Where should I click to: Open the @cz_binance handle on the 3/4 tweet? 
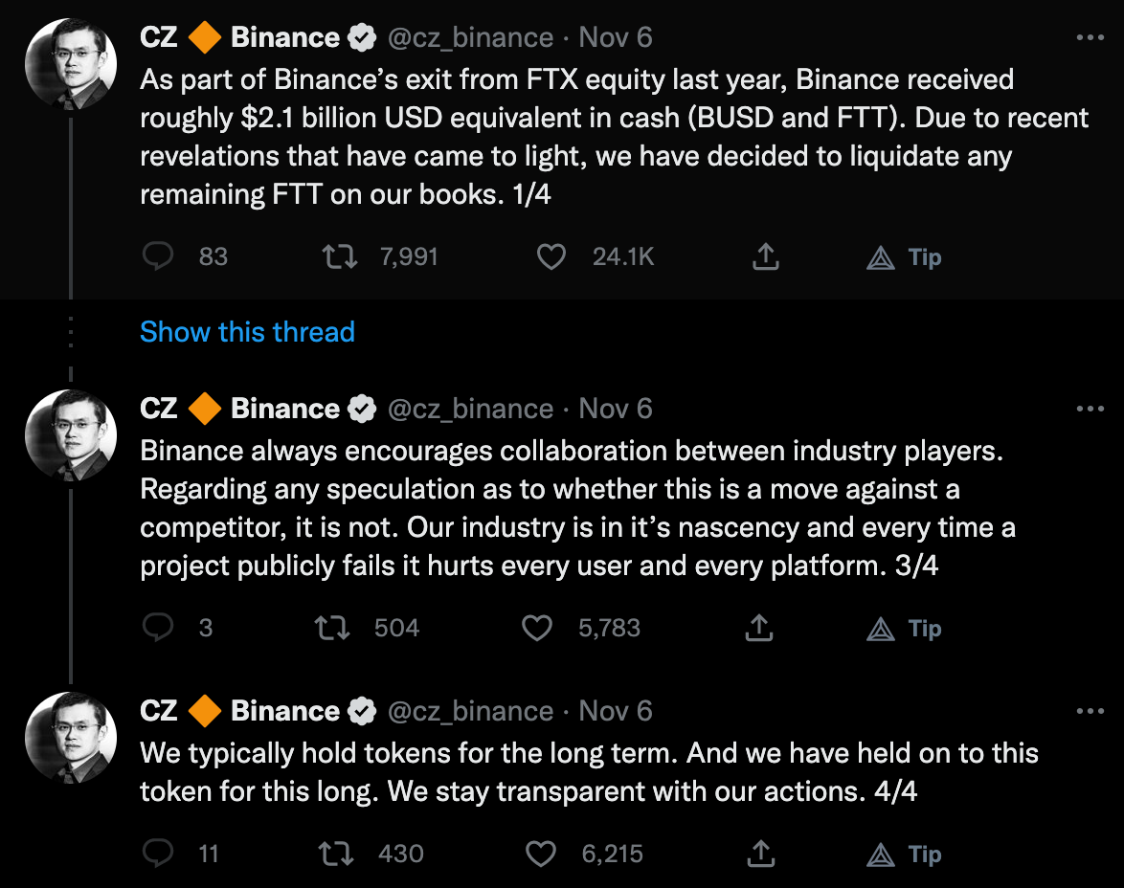click(469, 410)
